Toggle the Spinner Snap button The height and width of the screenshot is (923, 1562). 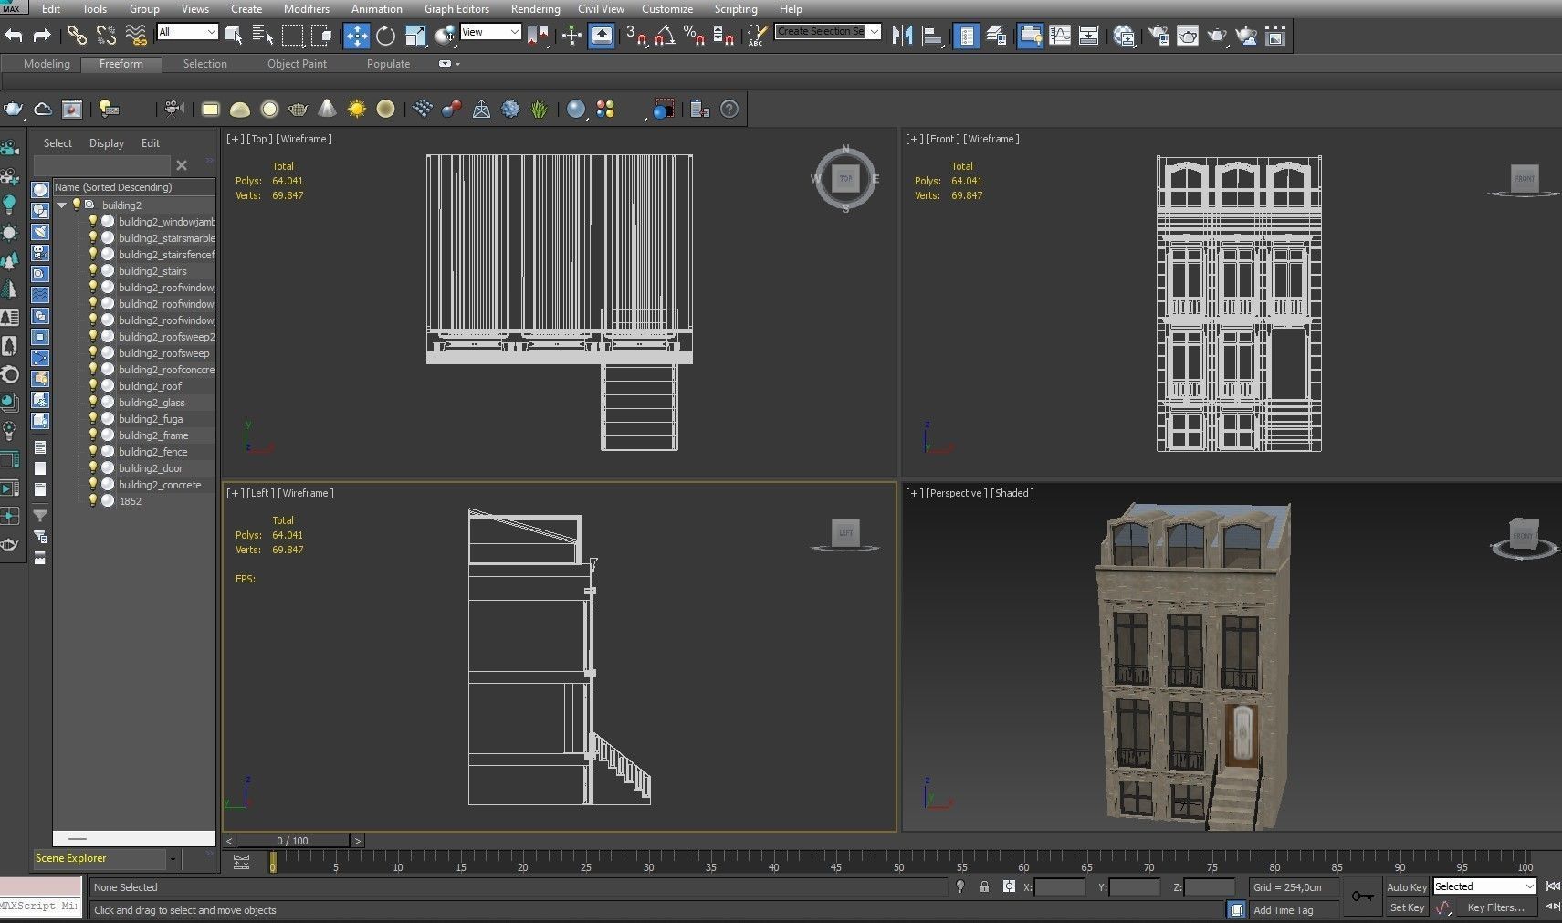[x=724, y=36]
